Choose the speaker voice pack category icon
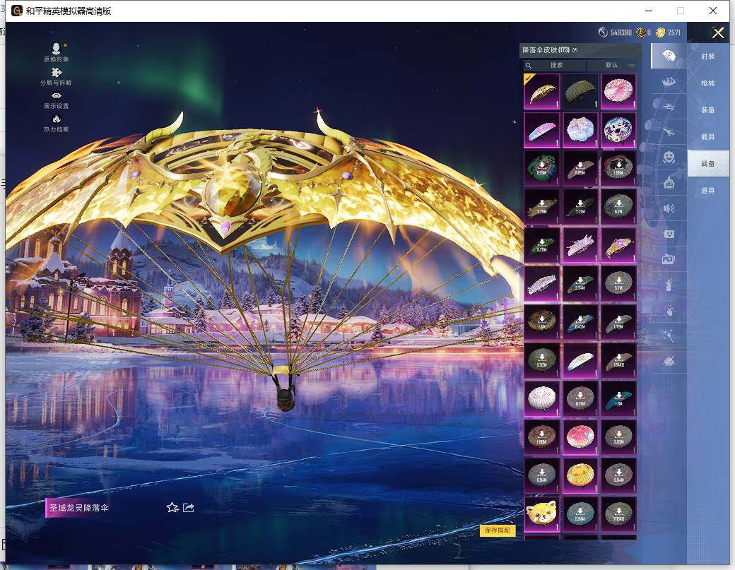This screenshot has width=735, height=570. pos(668,208)
